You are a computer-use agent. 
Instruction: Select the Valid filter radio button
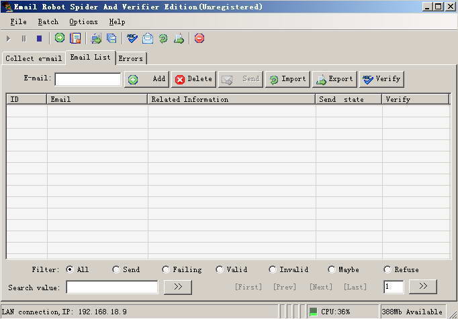[x=219, y=269]
